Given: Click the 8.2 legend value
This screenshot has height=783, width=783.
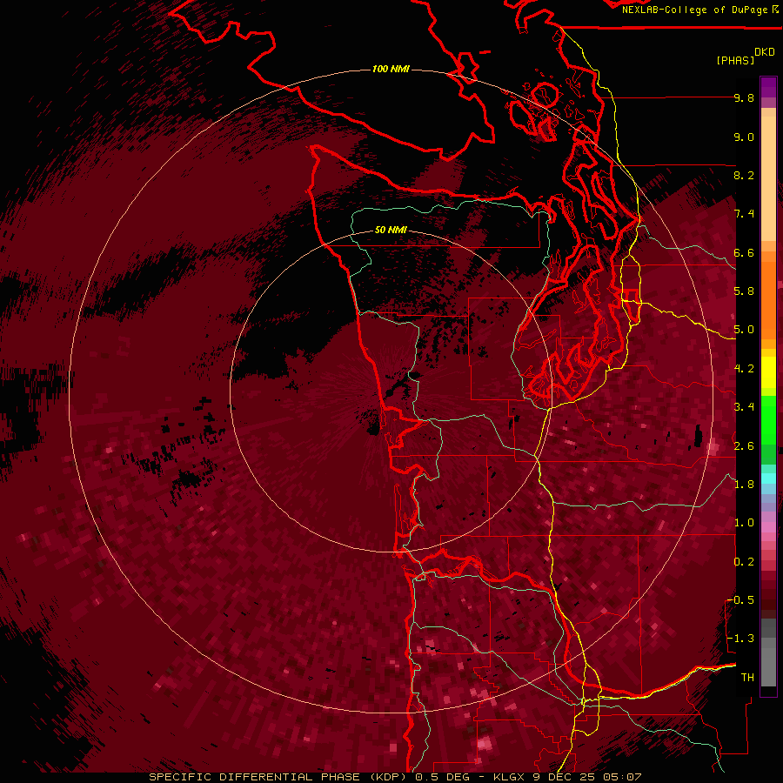Looking at the screenshot, I should click(x=744, y=175).
